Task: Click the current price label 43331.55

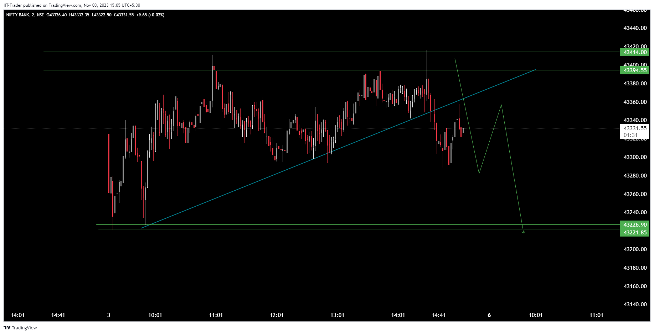Action: pos(635,128)
